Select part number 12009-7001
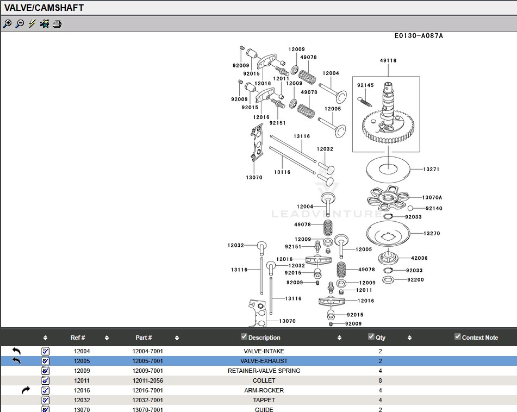Screen dimensions: 517x412 coord(147,371)
